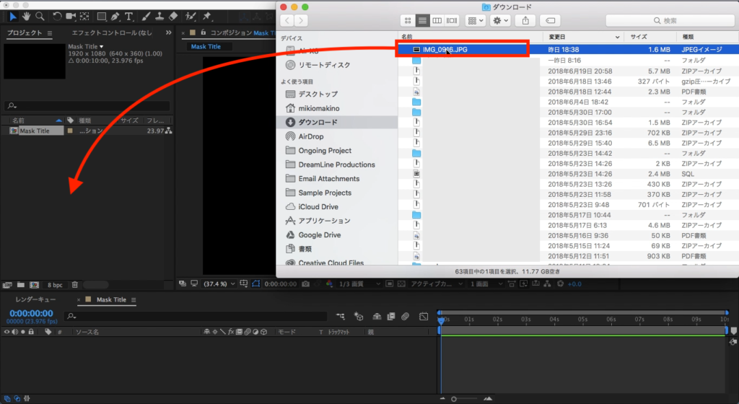Open the エフェクトコントロール panel tab
Image resolution: width=739 pixels, height=404 pixels.
tap(112, 33)
